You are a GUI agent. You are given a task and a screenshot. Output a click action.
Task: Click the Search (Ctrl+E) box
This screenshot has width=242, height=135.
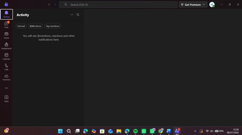click(118, 5)
